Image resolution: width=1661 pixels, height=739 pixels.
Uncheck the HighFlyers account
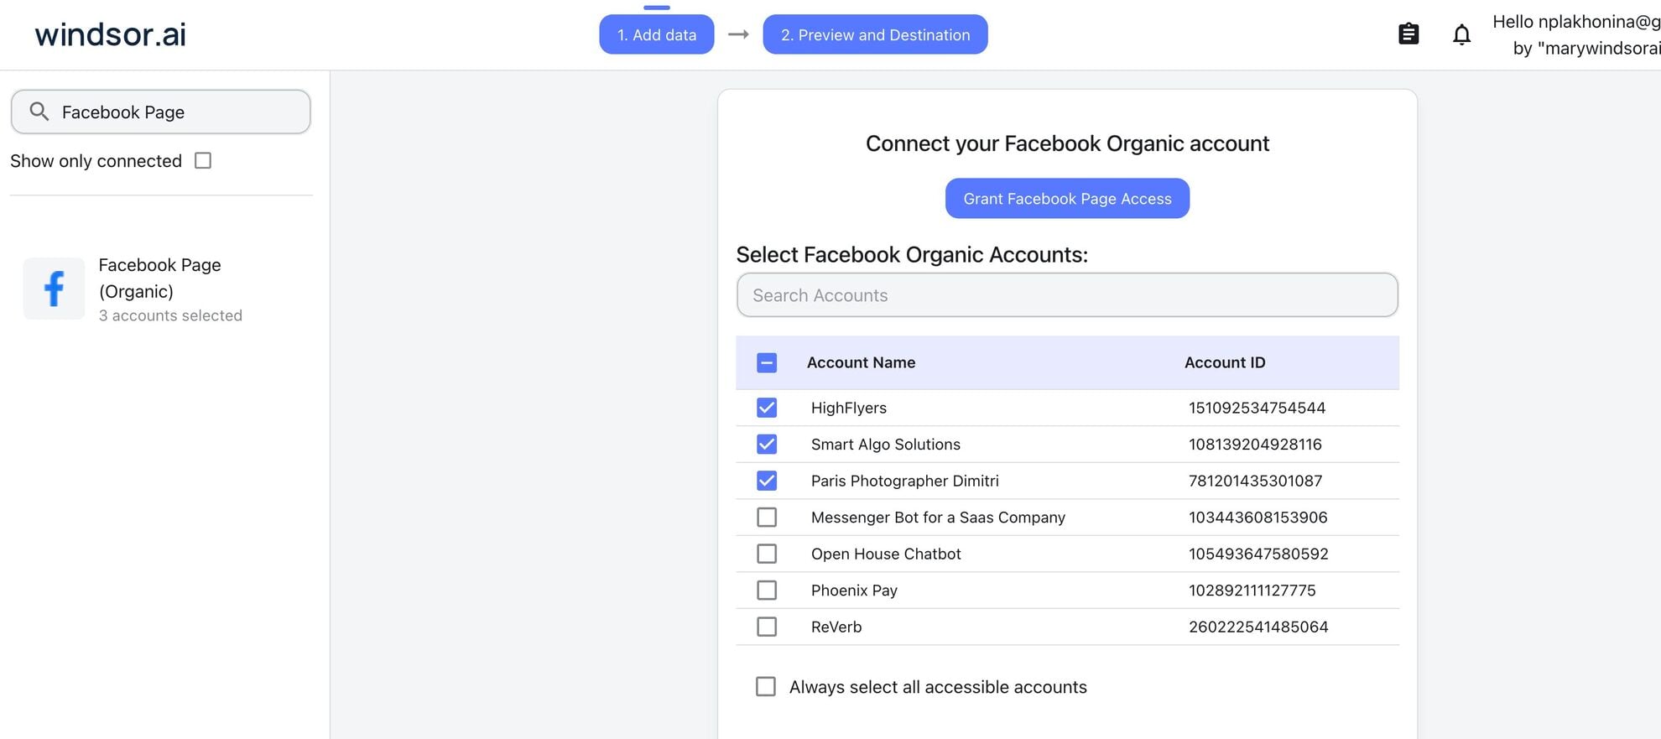pyautogui.click(x=767, y=408)
